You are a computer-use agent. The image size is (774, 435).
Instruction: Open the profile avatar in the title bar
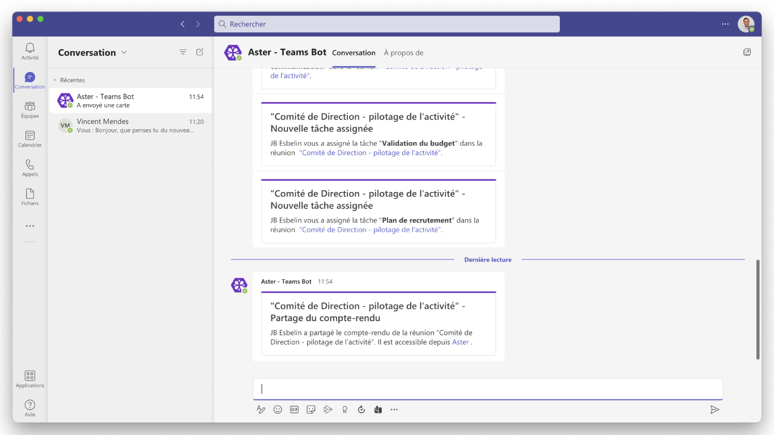pos(746,24)
